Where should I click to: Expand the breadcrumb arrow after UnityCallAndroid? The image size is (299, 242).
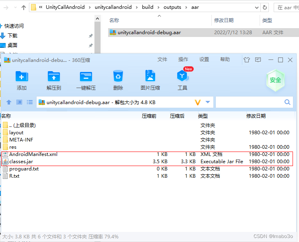coord(90,8)
